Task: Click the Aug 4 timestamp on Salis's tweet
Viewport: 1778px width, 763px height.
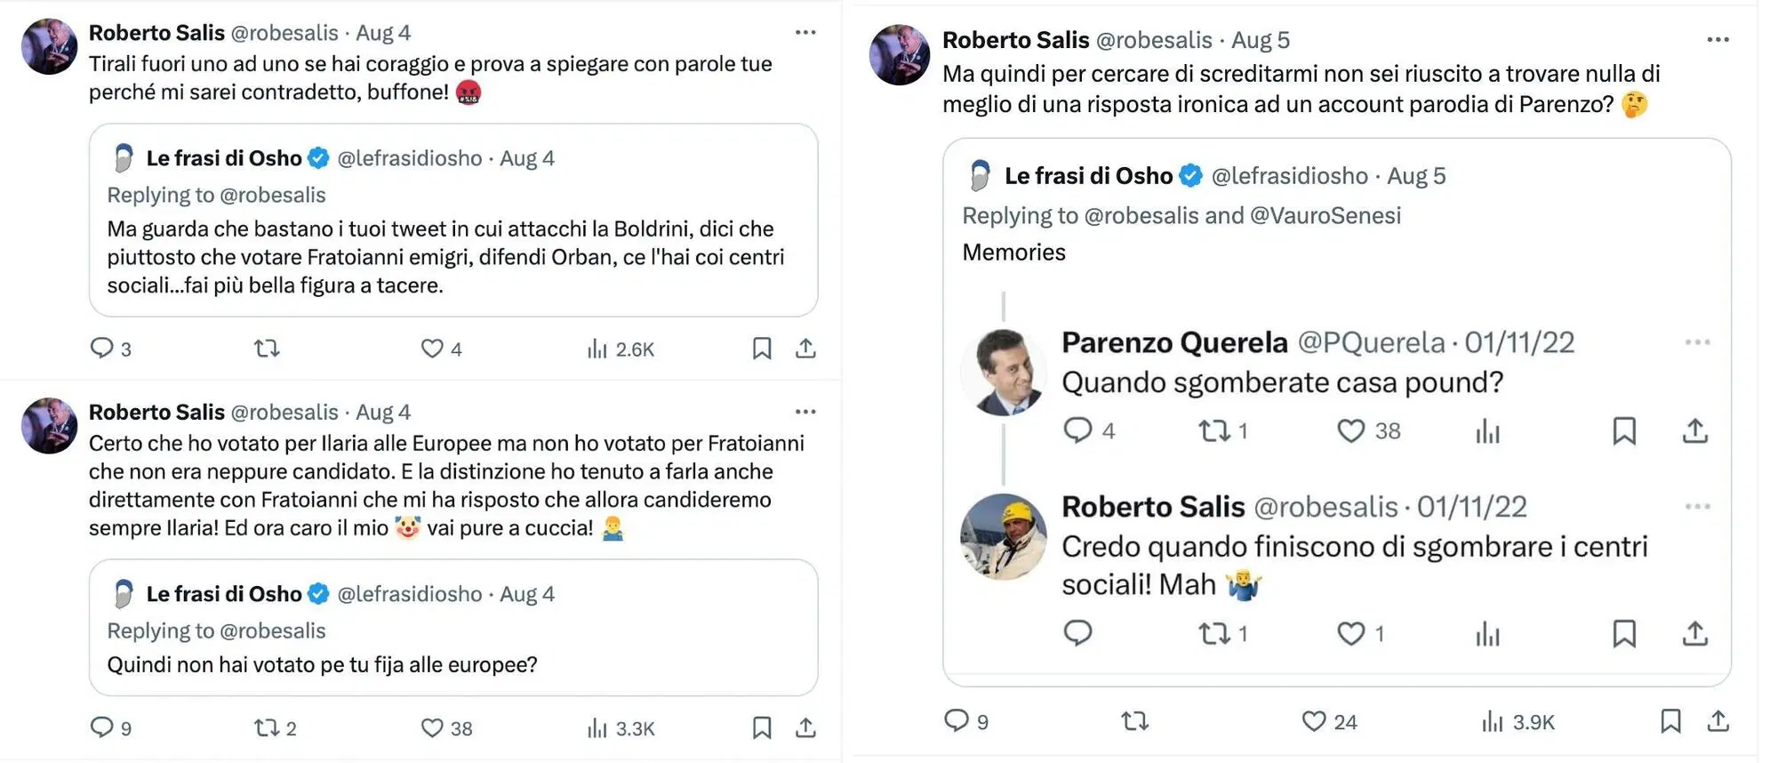Action: 383,32
